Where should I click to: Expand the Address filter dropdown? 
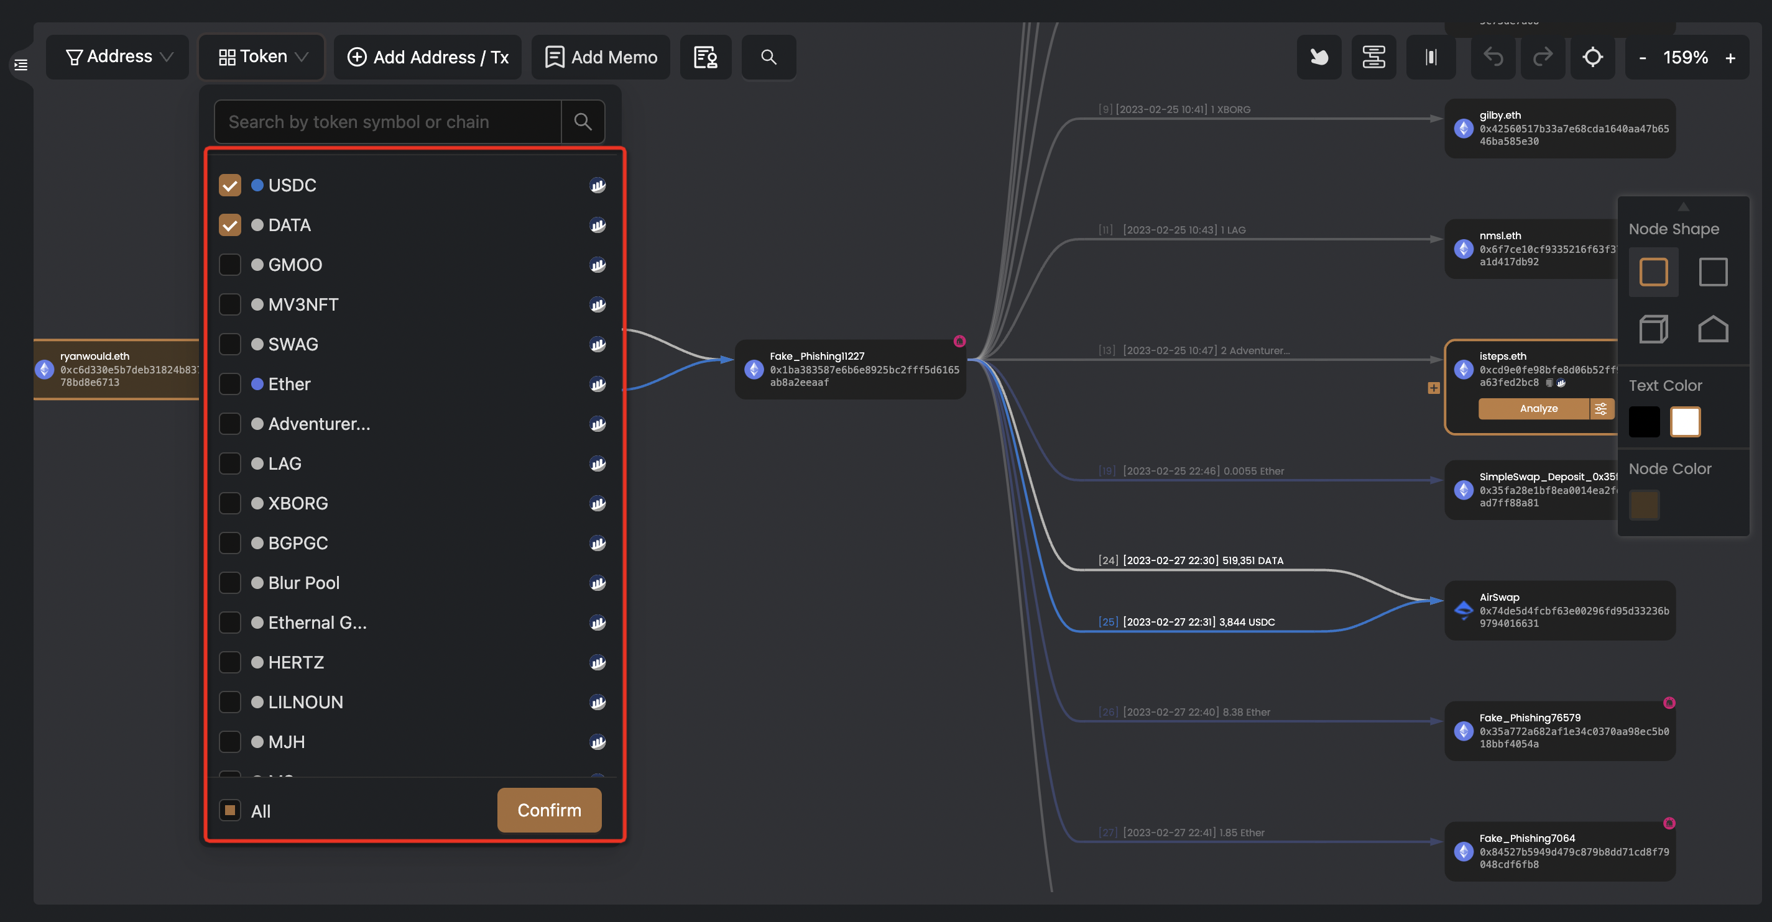point(118,57)
